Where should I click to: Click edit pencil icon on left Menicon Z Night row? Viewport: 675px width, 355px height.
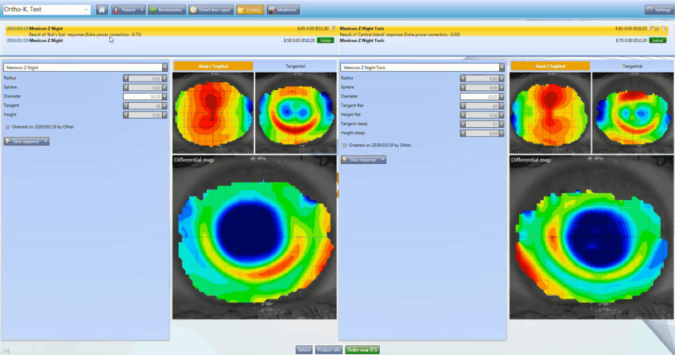334,29
